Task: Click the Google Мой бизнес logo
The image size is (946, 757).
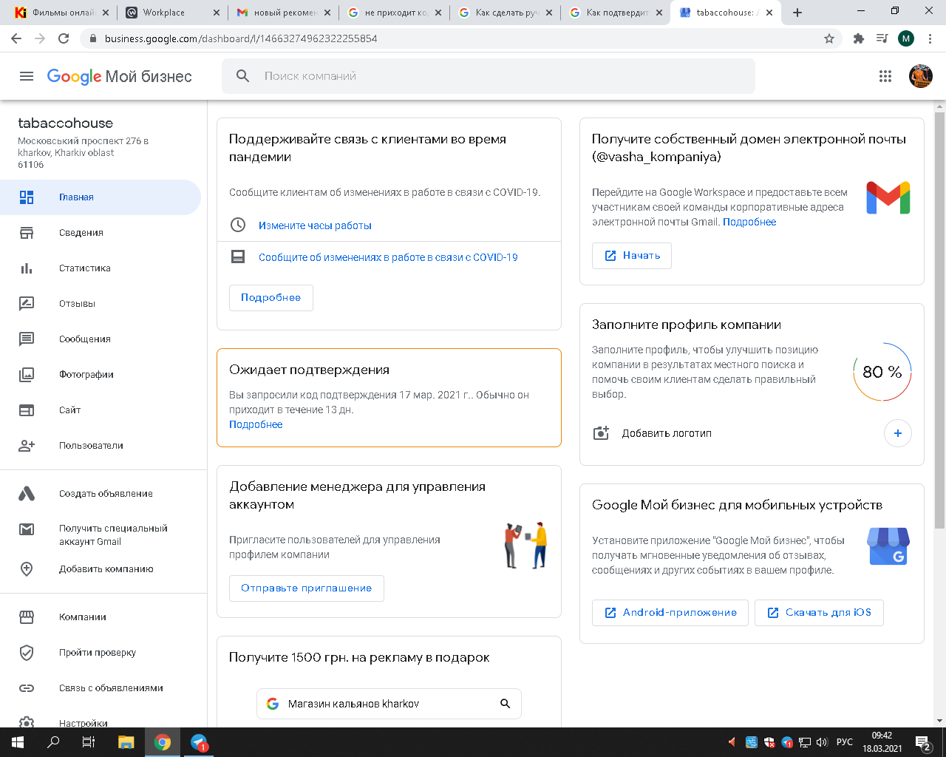Action: coord(120,76)
